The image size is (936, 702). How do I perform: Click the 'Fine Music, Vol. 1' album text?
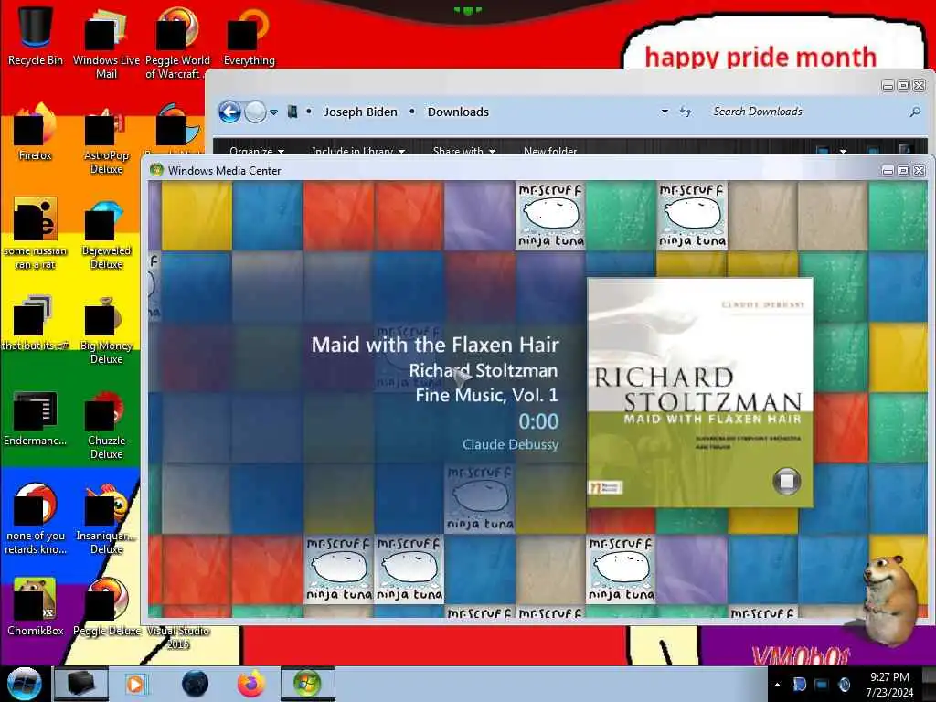(x=486, y=395)
